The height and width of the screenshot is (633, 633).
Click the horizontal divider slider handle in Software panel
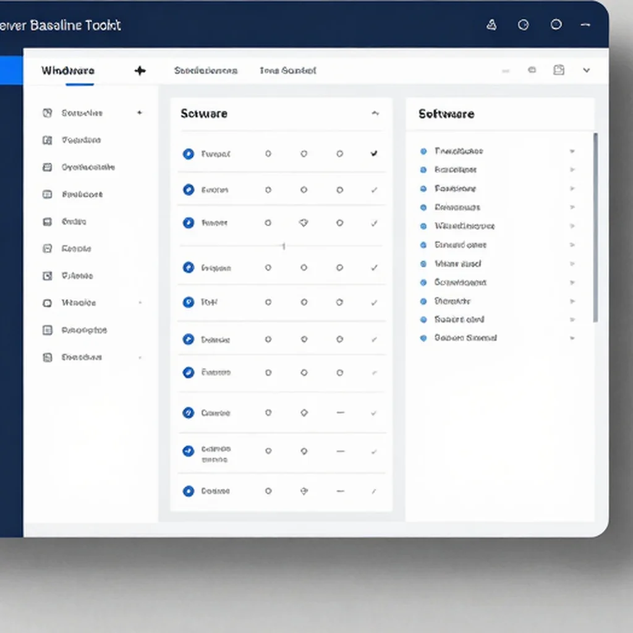tap(284, 246)
